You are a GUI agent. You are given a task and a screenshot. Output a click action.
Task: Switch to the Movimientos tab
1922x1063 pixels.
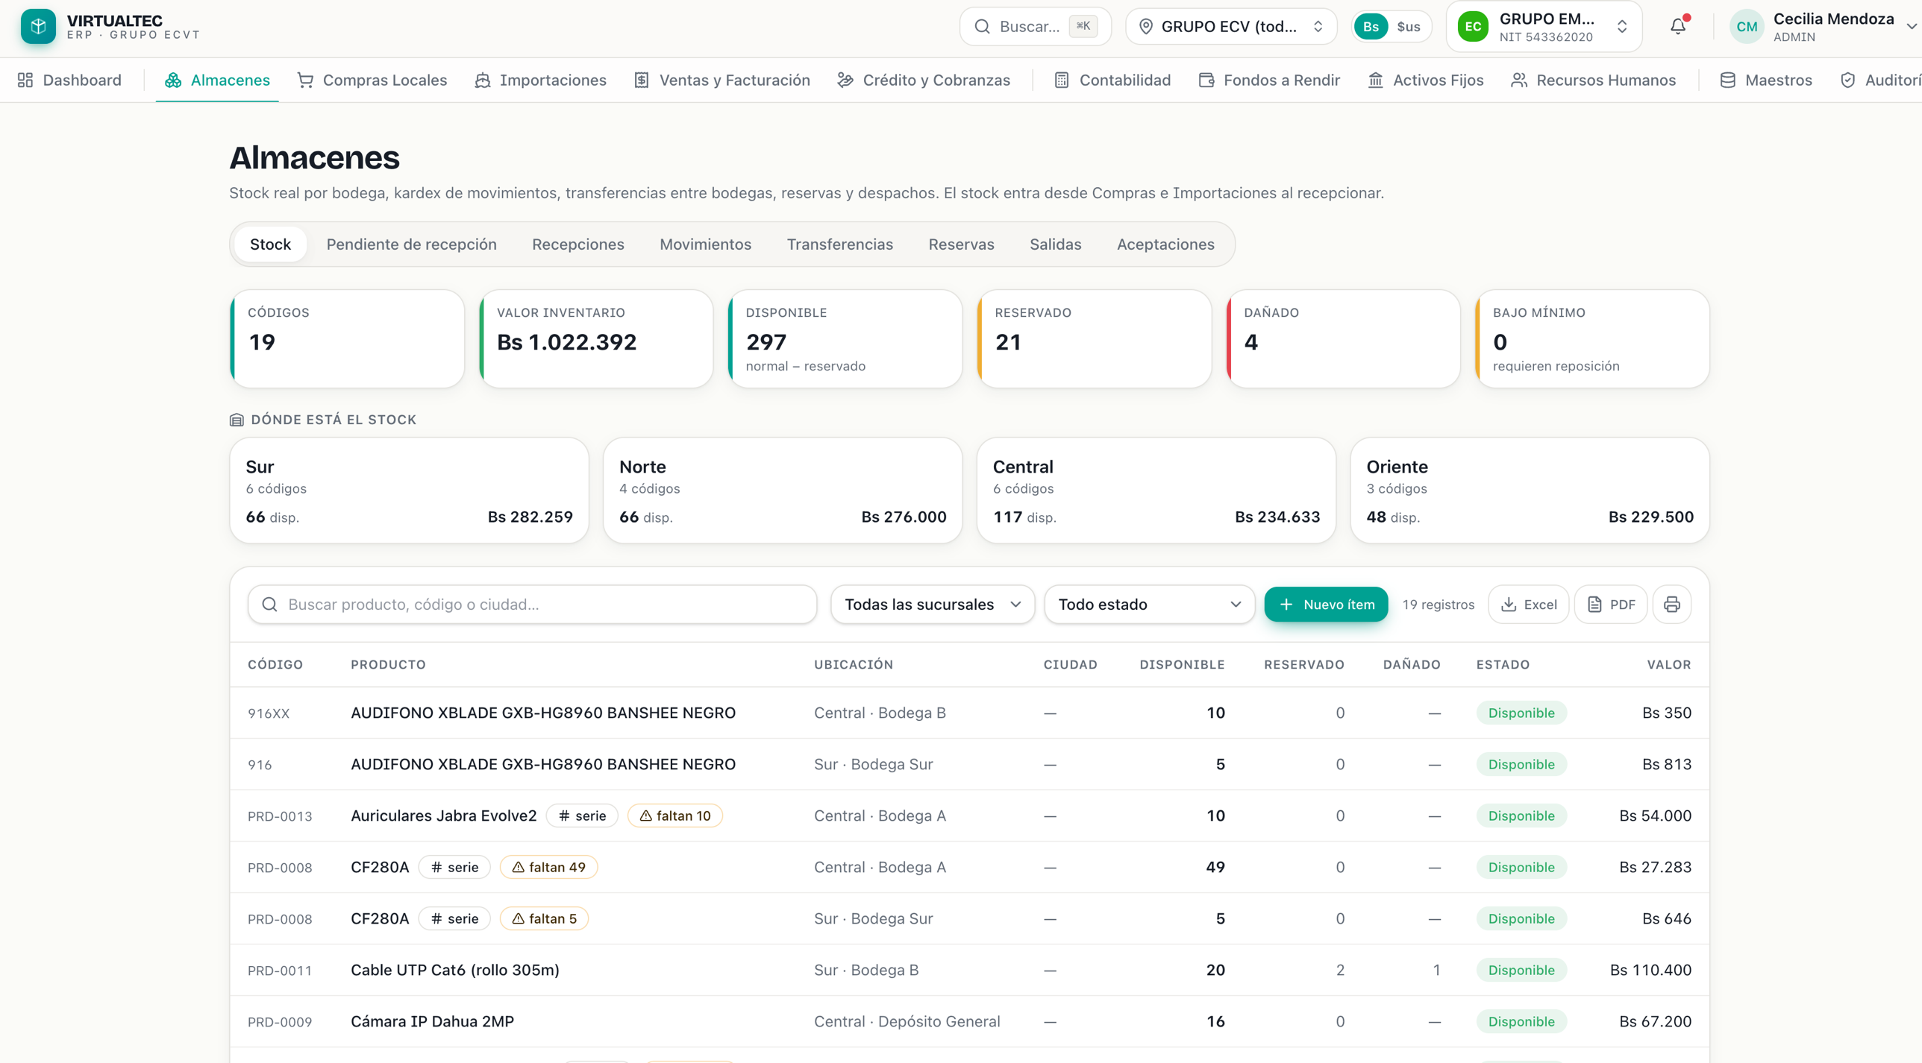[705, 245]
